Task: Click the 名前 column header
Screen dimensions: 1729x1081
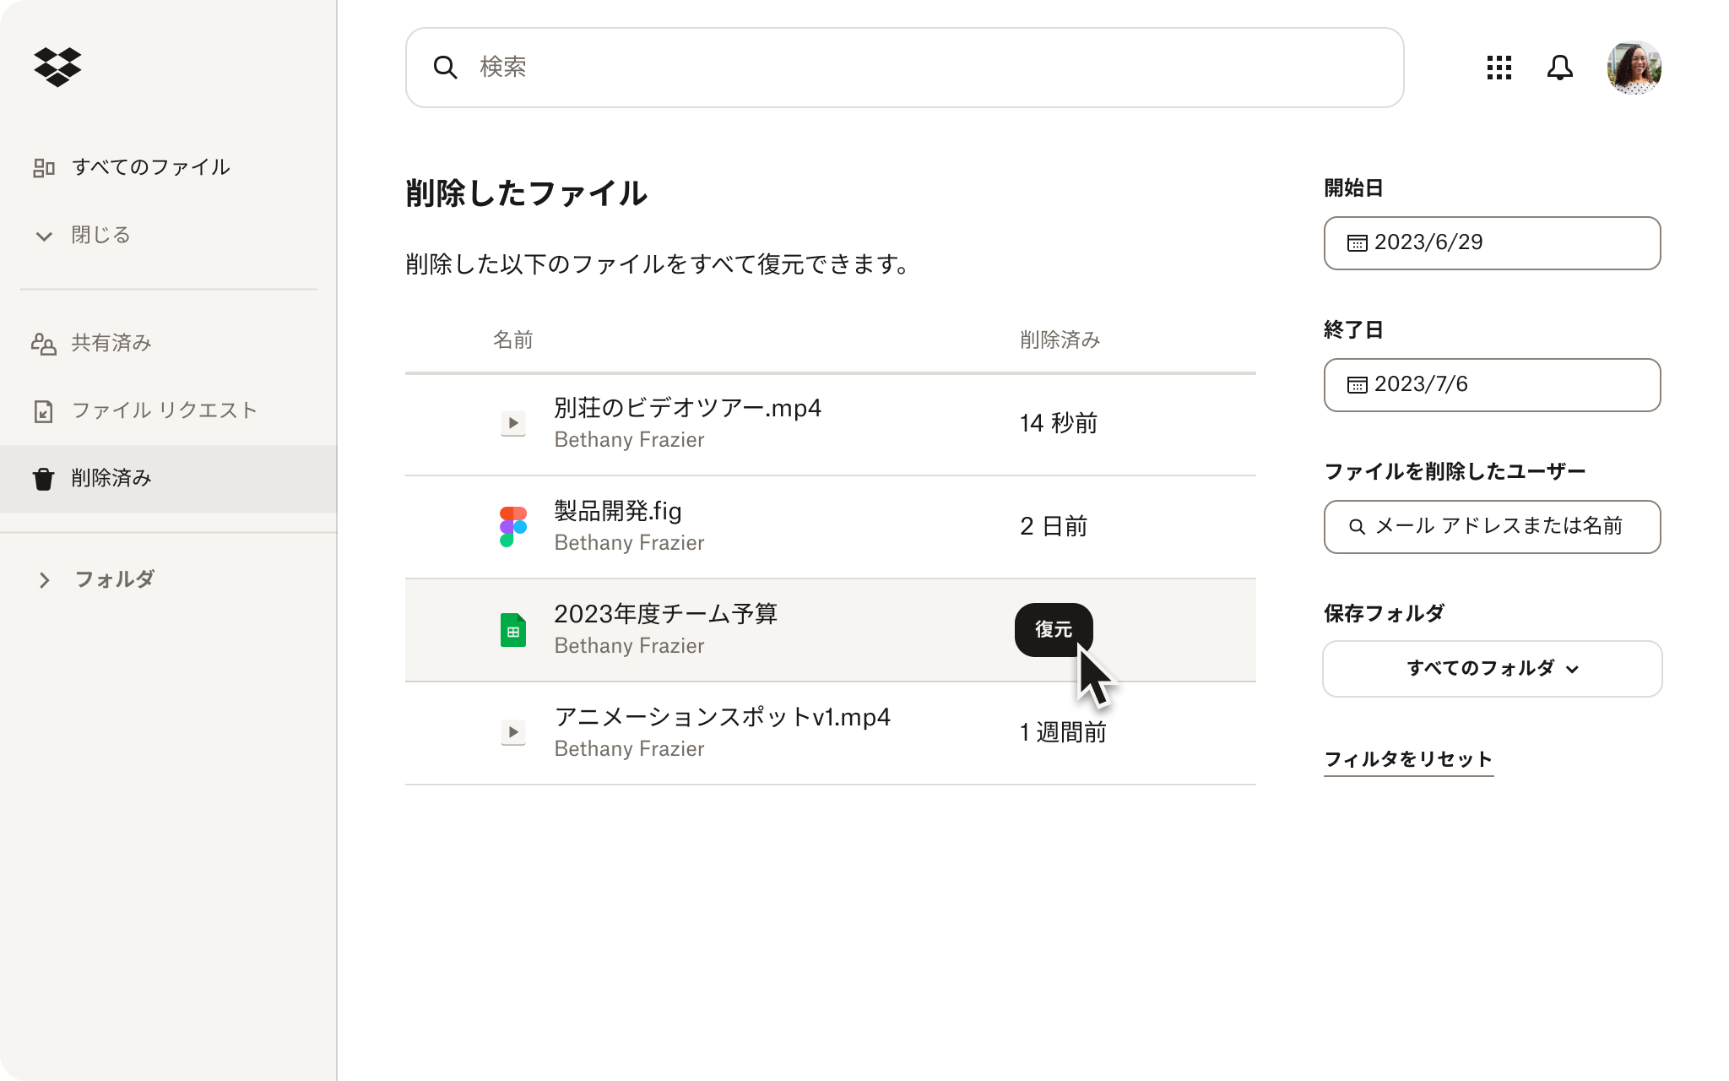Action: tap(512, 340)
